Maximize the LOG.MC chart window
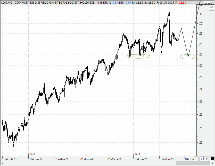215x166 pixels. pos(209,3)
